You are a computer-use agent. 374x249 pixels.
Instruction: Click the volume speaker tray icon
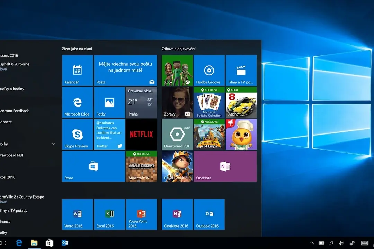click(x=341, y=243)
